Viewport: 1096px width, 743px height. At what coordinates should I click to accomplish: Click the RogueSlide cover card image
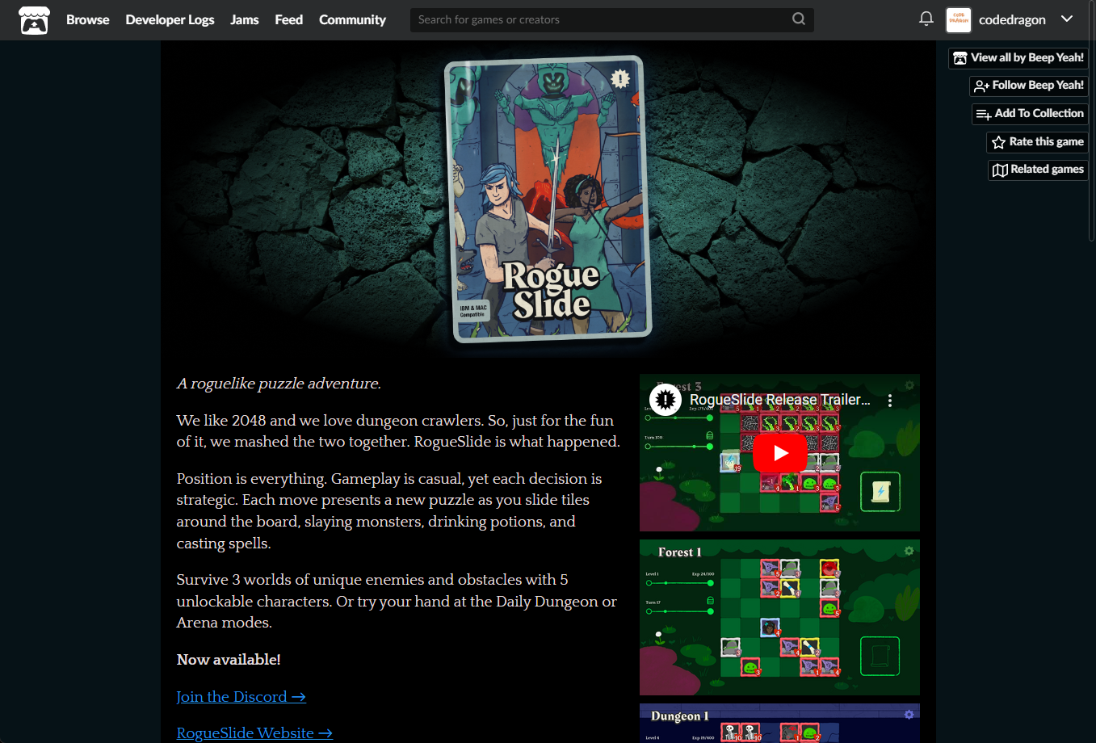[548, 199]
